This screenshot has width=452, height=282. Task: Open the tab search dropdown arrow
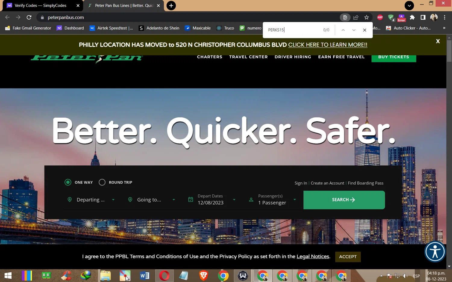409,5
